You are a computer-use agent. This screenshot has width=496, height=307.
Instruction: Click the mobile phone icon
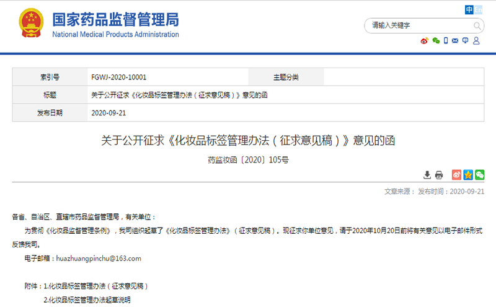445,41
